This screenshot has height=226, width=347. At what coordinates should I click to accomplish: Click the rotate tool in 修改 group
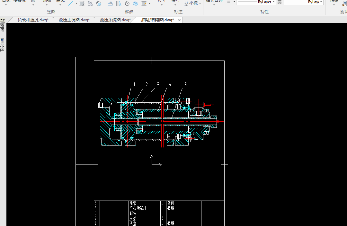coord(127,4)
